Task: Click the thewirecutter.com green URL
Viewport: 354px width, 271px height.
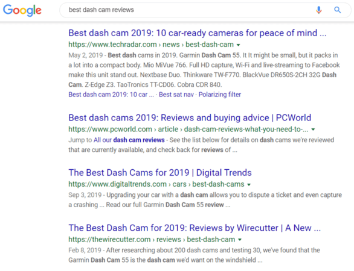Action: click(152, 240)
